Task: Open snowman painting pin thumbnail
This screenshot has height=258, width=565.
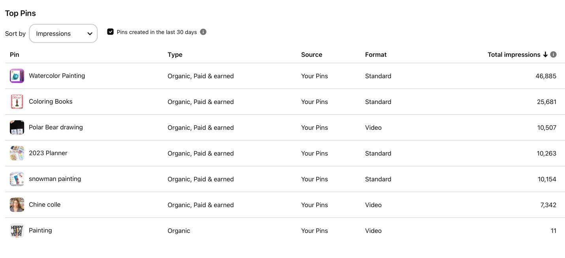Action: pos(17,179)
